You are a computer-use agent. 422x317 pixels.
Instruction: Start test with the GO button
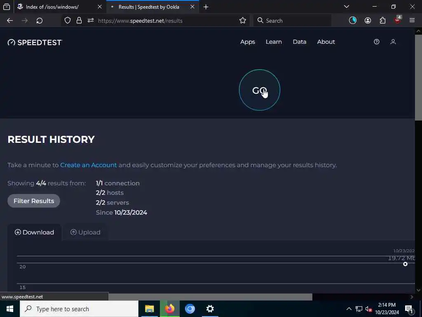(x=260, y=90)
